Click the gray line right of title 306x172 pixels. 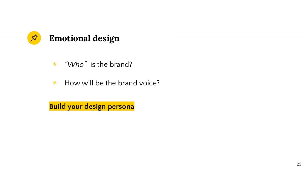coord(241,38)
